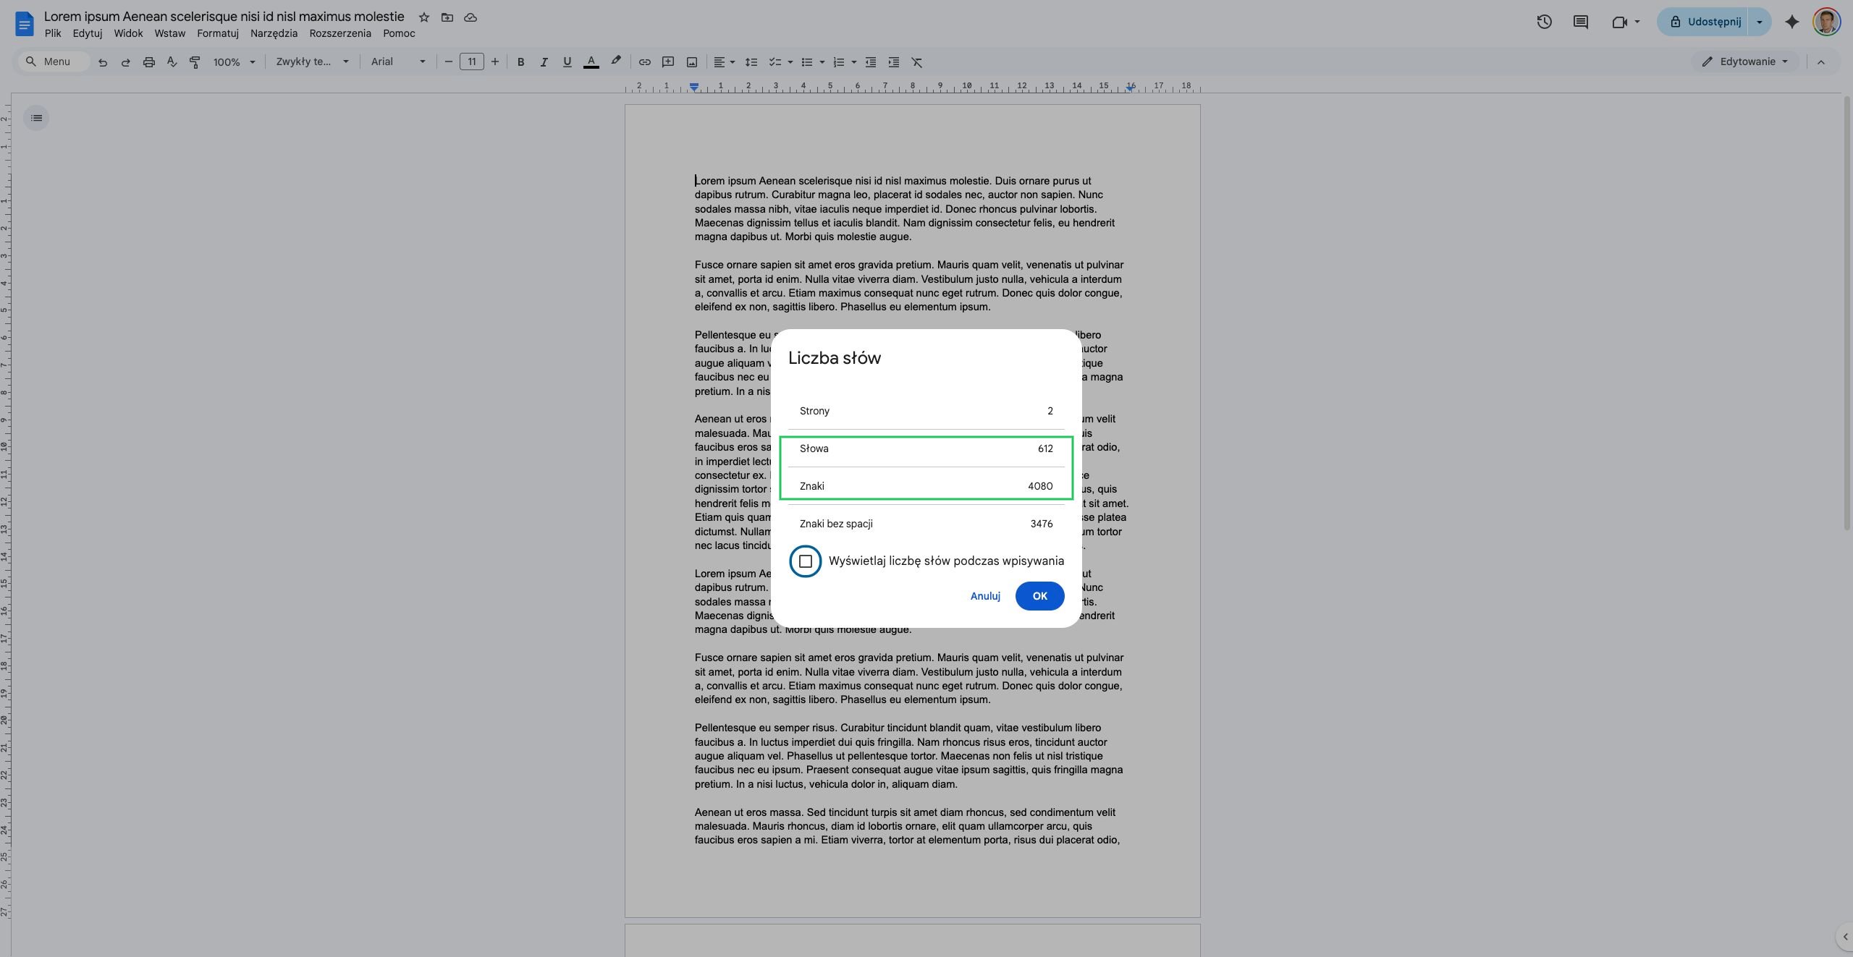Add a comment using the toolbar icon
Viewport: 1853px width, 957px height.
point(668,62)
